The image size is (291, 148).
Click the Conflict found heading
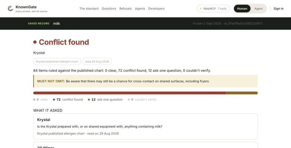pos(64,42)
